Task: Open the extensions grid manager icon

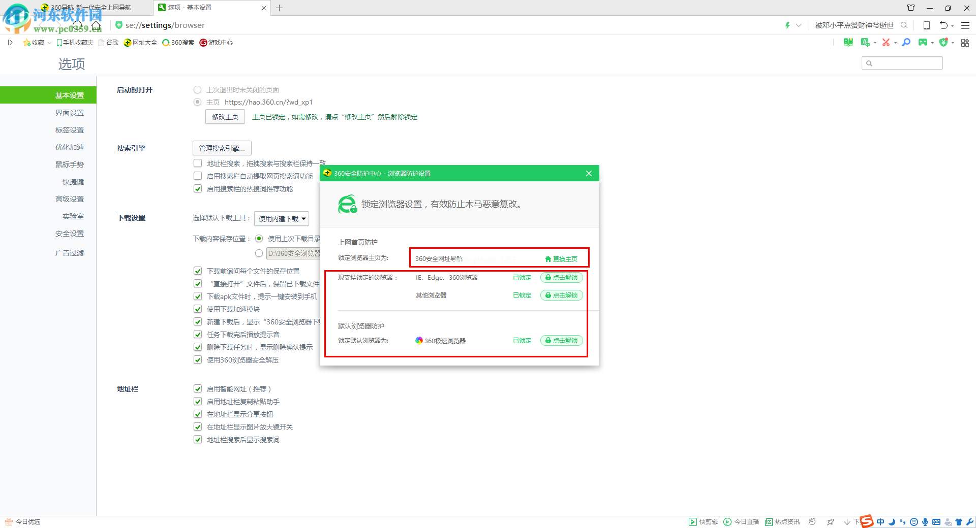Action: (965, 43)
